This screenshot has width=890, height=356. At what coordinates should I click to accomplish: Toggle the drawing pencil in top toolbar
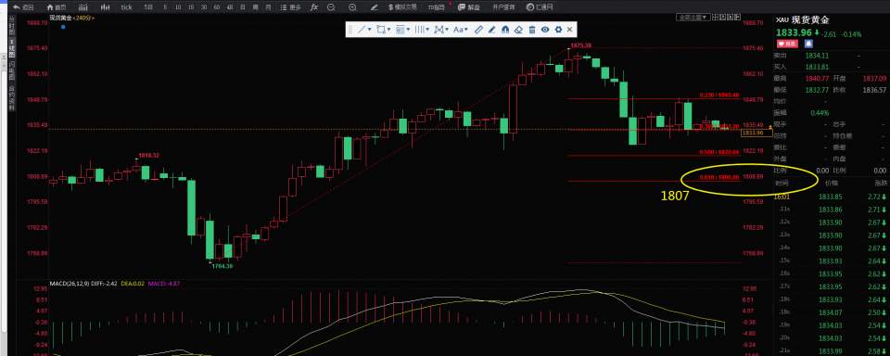coord(374,7)
